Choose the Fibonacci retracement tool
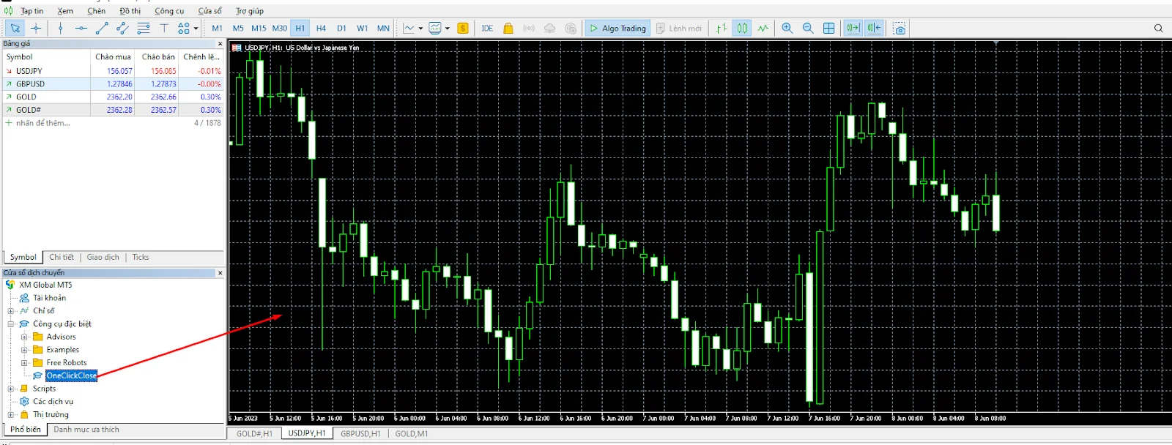The height and width of the screenshot is (445, 1172). coord(144,28)
